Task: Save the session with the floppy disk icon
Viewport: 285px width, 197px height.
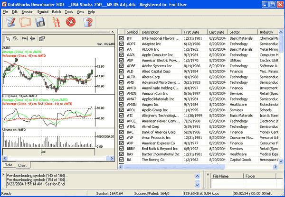Action: [x=40, y=22]
